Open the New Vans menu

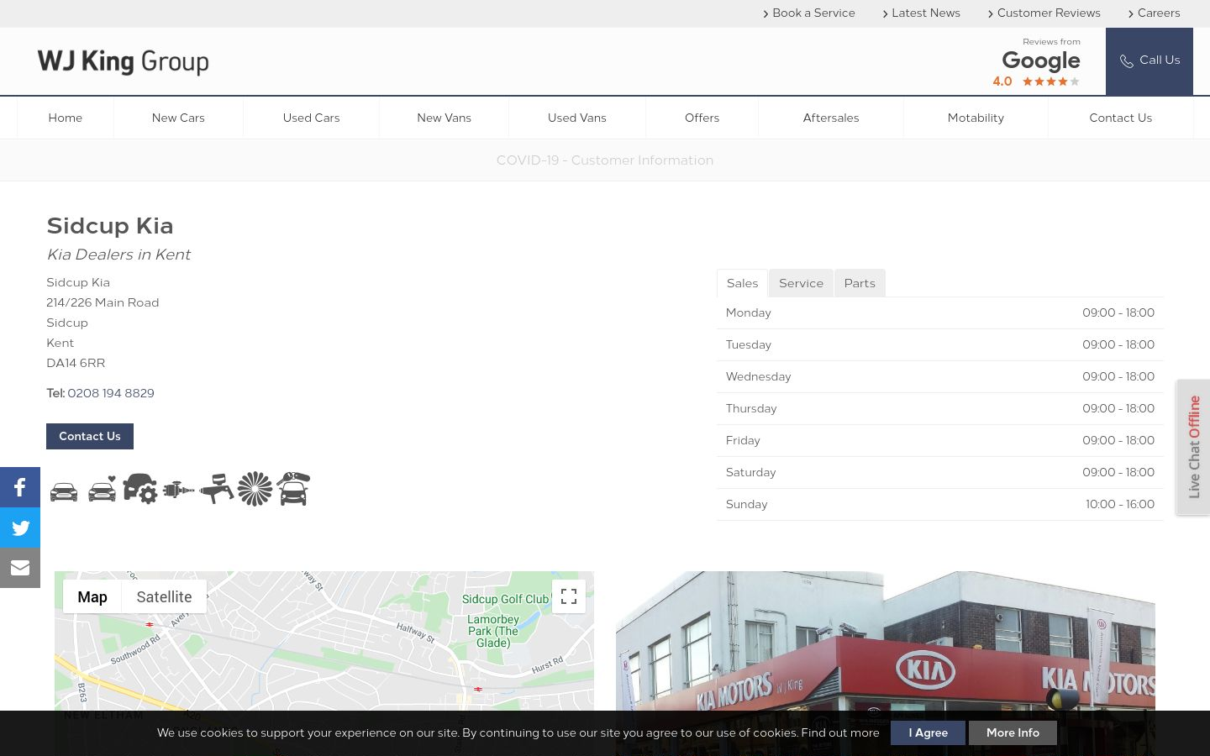444,118
